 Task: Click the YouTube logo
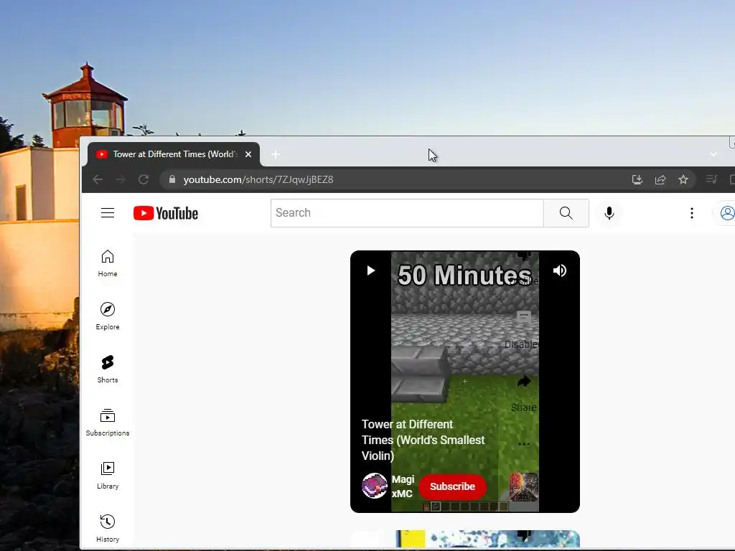click(166, 213)
